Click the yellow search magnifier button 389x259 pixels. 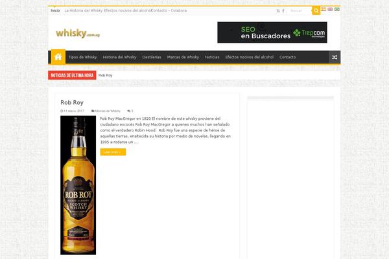(316, 10)
